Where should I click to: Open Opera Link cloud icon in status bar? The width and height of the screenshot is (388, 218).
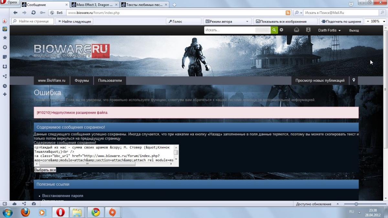coord(15,204)
